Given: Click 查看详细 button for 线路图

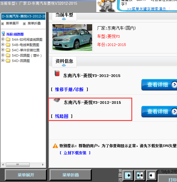Looking at the screenshot, I should [x=159, y=112].
